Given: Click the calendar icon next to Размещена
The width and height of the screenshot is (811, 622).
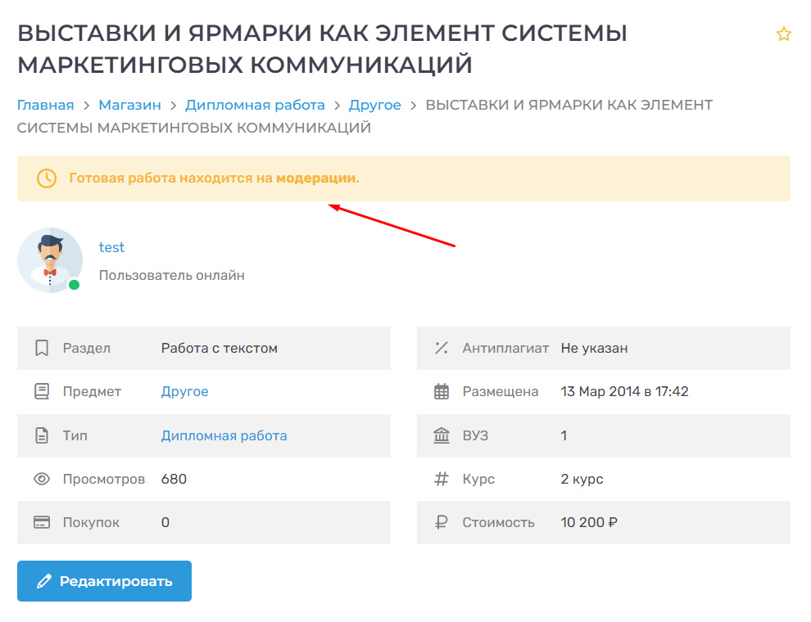Looking at the screenshot, I should [x=442, y=392].
